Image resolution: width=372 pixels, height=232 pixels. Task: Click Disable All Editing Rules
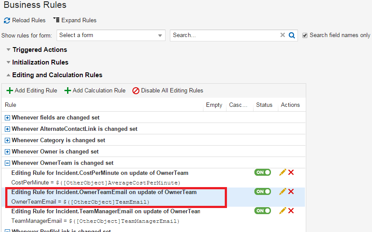(x=168, y=91)
